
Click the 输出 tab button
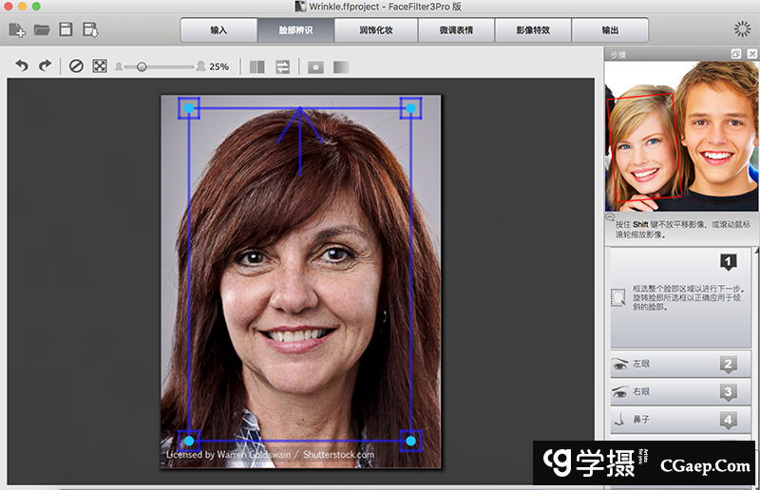(610, 29)
